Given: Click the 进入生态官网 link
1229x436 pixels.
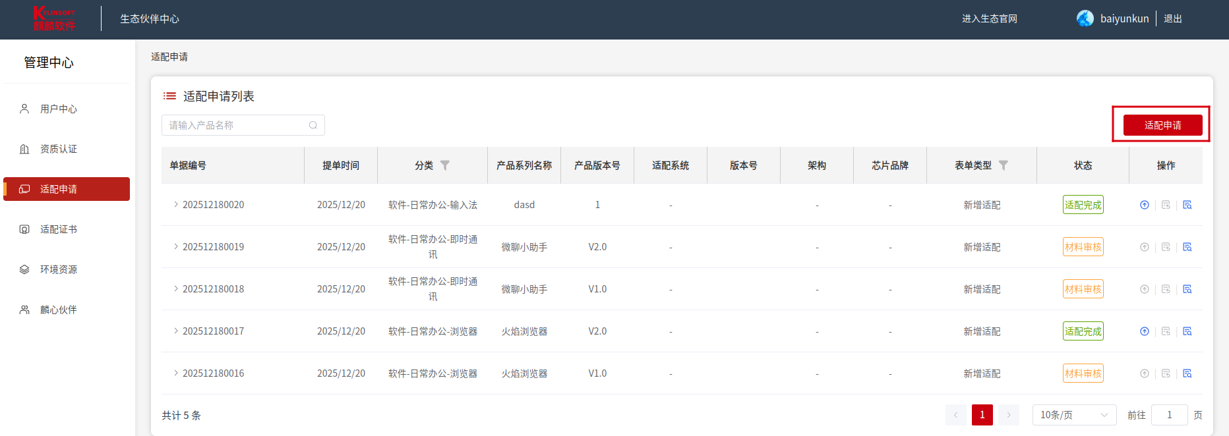Looking at the screenshot, I should tap(989, 19).
